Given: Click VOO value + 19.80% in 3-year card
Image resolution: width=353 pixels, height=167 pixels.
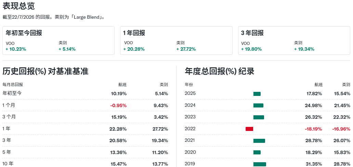Looking at the screenshot, I should (251, 49).
